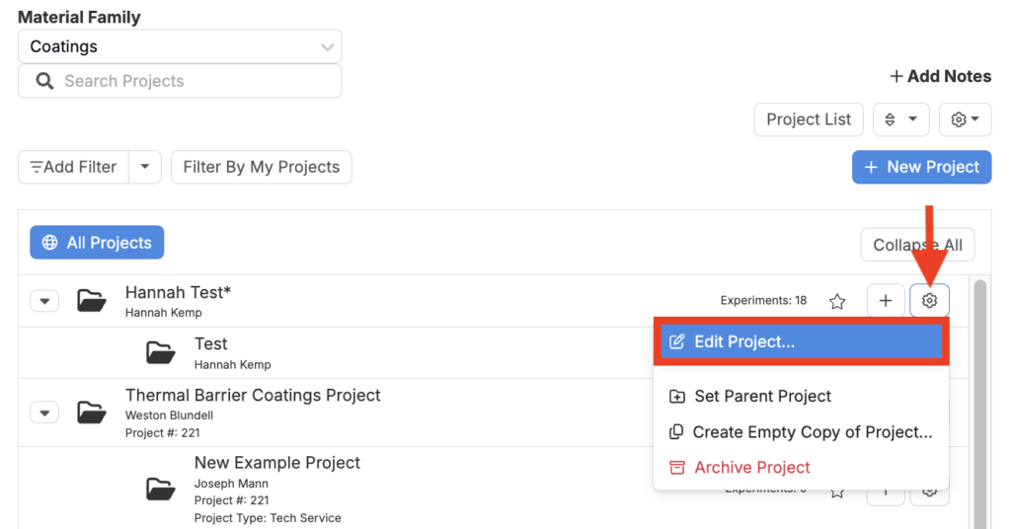
Task: Open the Add Filter arrow dropdown
Action: point(145,167)
